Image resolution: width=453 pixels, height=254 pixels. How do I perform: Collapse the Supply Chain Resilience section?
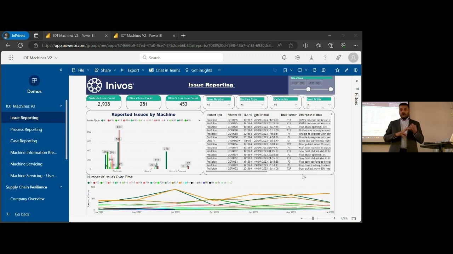(61, 187)
